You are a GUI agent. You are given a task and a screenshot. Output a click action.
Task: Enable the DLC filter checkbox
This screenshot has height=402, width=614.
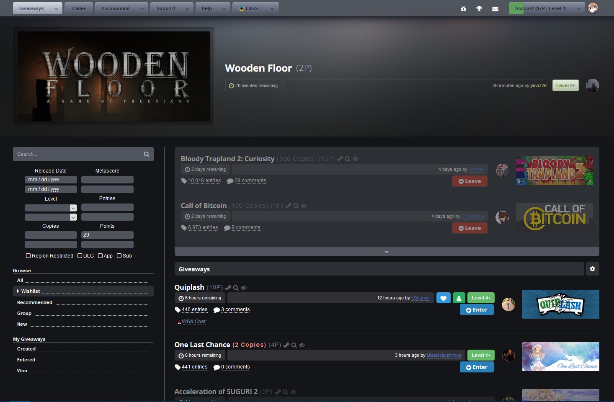(80, 255)
